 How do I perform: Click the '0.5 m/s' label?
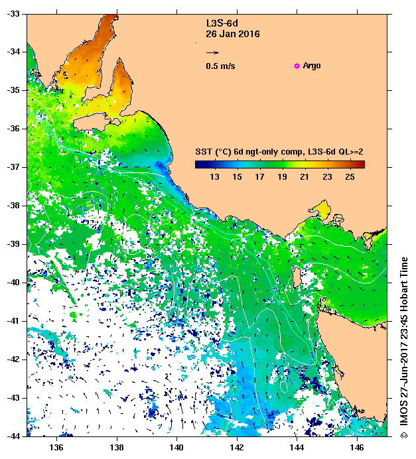click(x=220, y=66)
